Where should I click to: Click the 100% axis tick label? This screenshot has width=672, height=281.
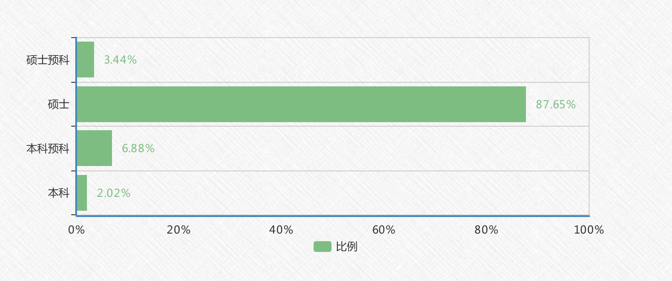pyautogui.click(x=589, y=230)
